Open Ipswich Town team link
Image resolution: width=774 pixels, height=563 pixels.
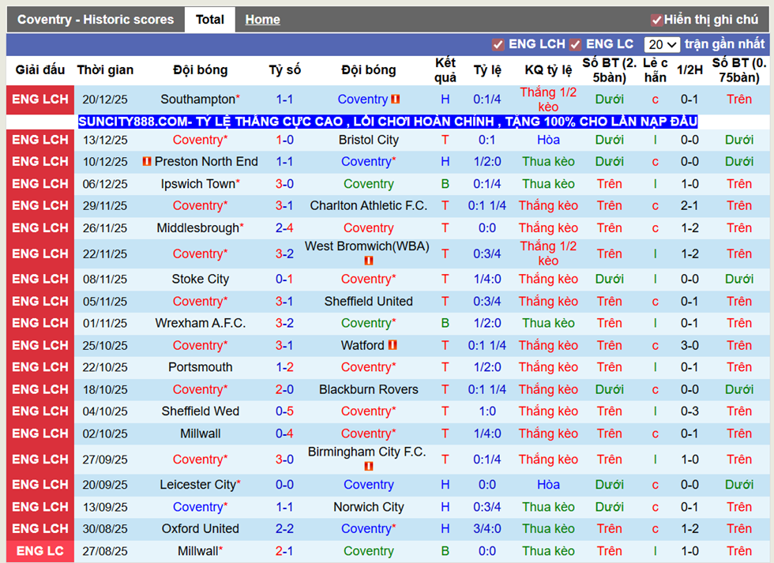200,183
